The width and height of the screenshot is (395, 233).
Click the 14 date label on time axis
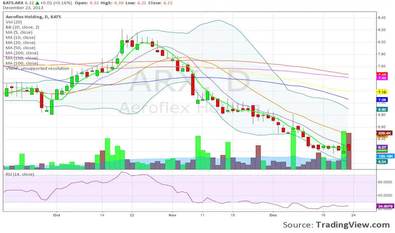(x=102, y=215)
